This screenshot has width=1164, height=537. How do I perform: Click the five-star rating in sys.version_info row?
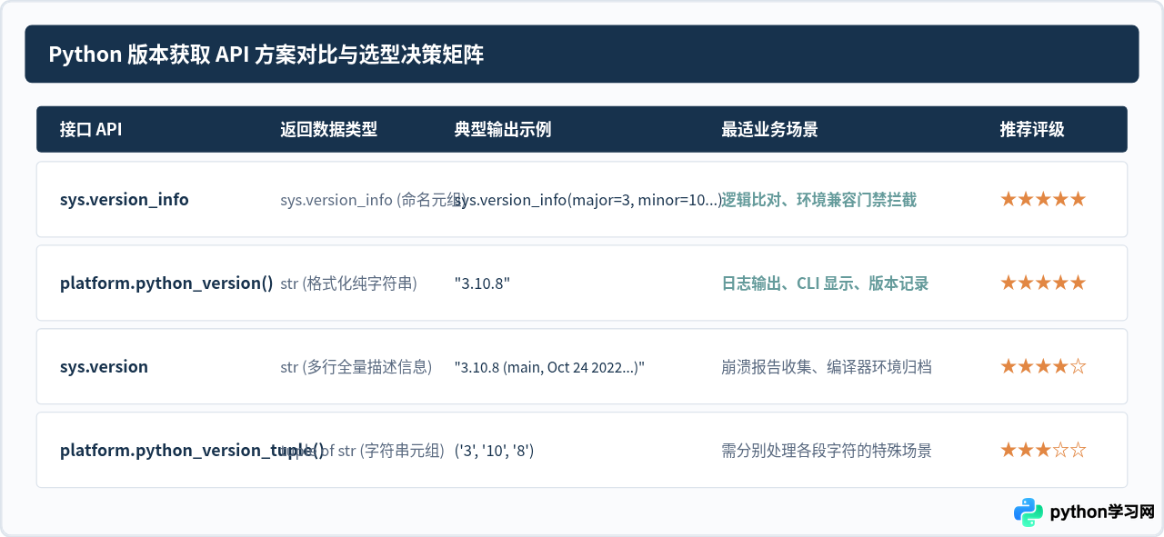coord(1043,199)
